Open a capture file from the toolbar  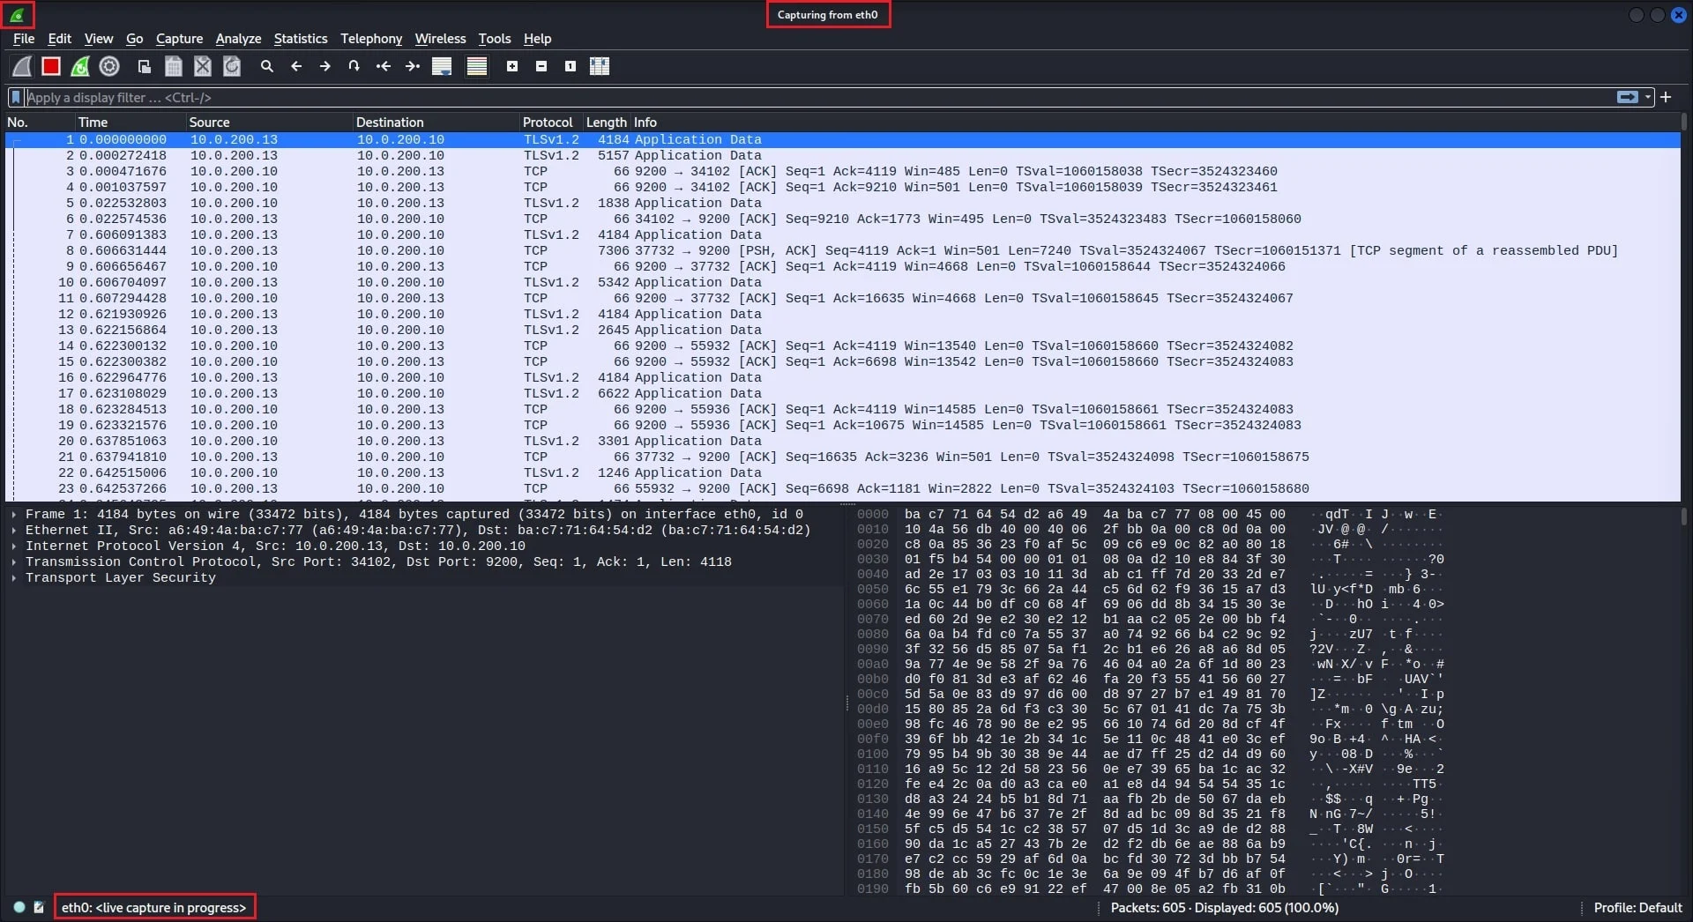145,66
